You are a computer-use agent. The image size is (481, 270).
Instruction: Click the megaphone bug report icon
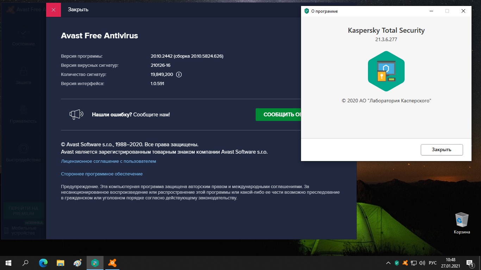tap(76, 114)
